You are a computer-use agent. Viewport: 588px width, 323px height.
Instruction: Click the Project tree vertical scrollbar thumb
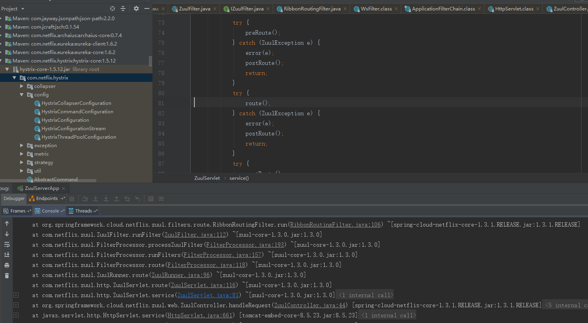(x=150, y=61)
